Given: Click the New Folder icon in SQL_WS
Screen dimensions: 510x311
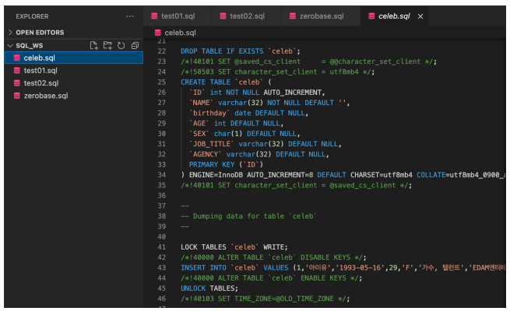Looking at the screenshot, I should (x=107, y=45).
